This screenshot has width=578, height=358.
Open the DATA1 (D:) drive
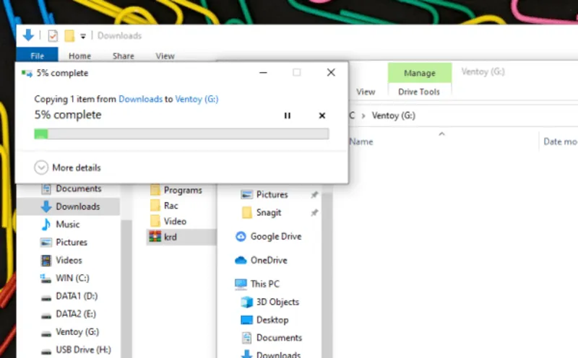77,296
